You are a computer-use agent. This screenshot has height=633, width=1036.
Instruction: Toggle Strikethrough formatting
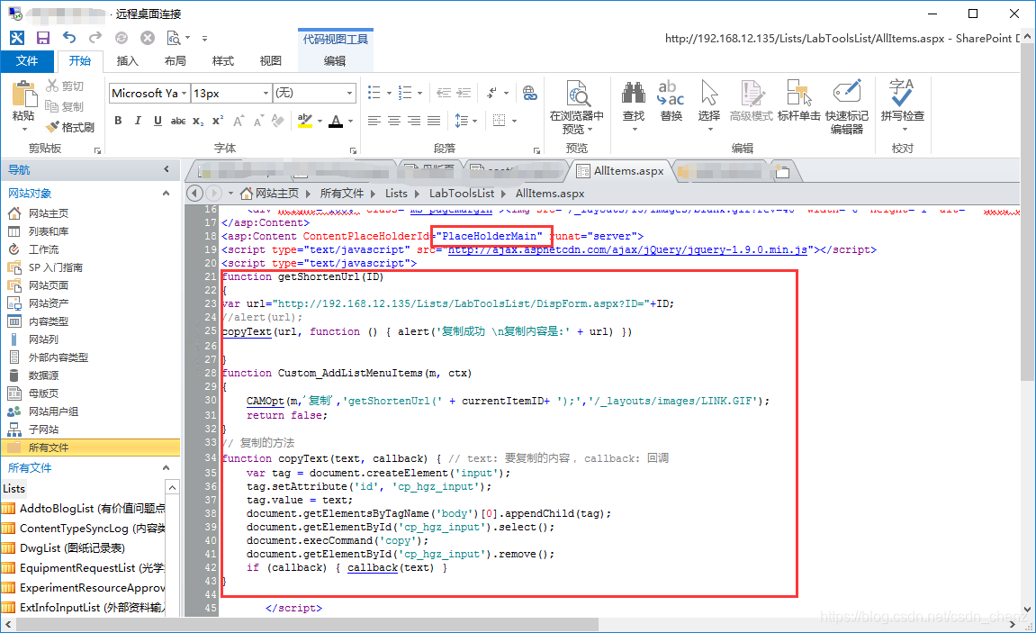pos(177,121)
